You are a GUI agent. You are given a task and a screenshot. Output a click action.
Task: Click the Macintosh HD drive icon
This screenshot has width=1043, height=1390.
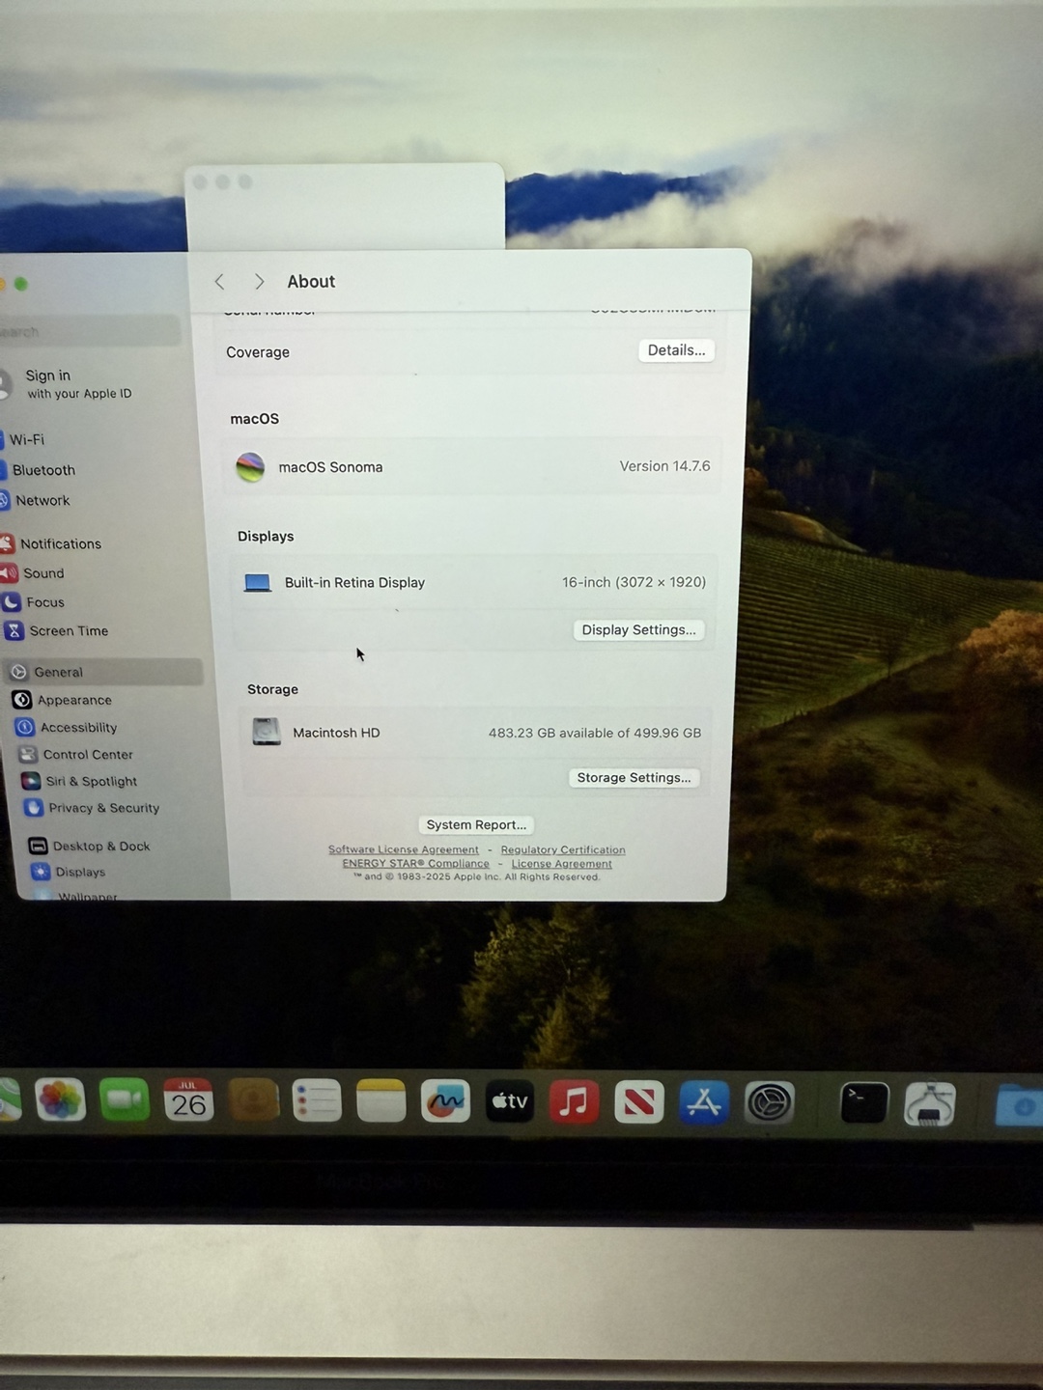267,732
